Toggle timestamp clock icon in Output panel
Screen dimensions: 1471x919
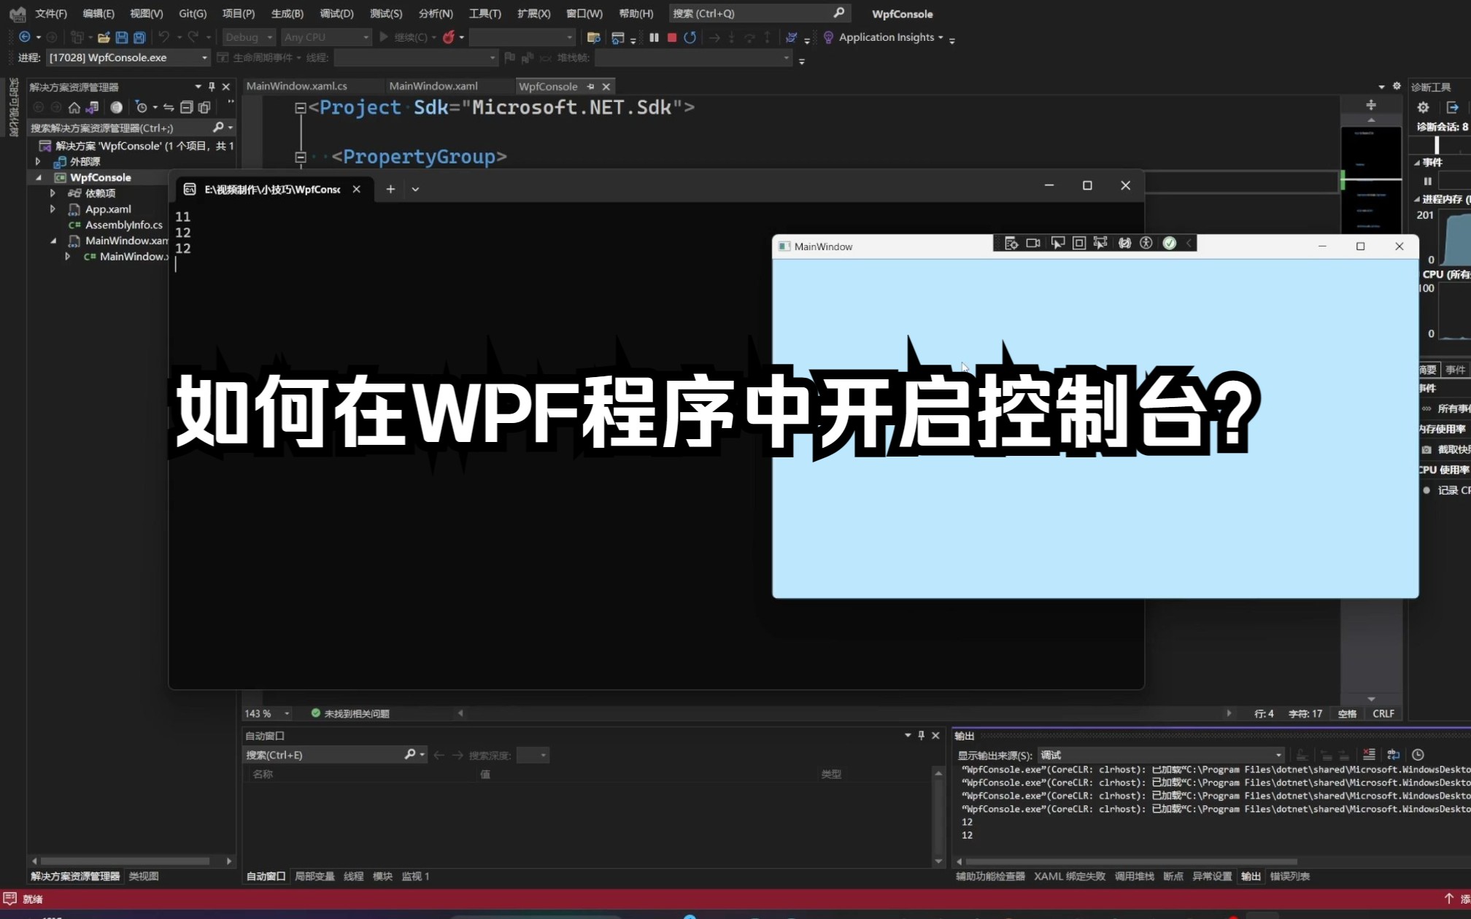point(1418,755)
